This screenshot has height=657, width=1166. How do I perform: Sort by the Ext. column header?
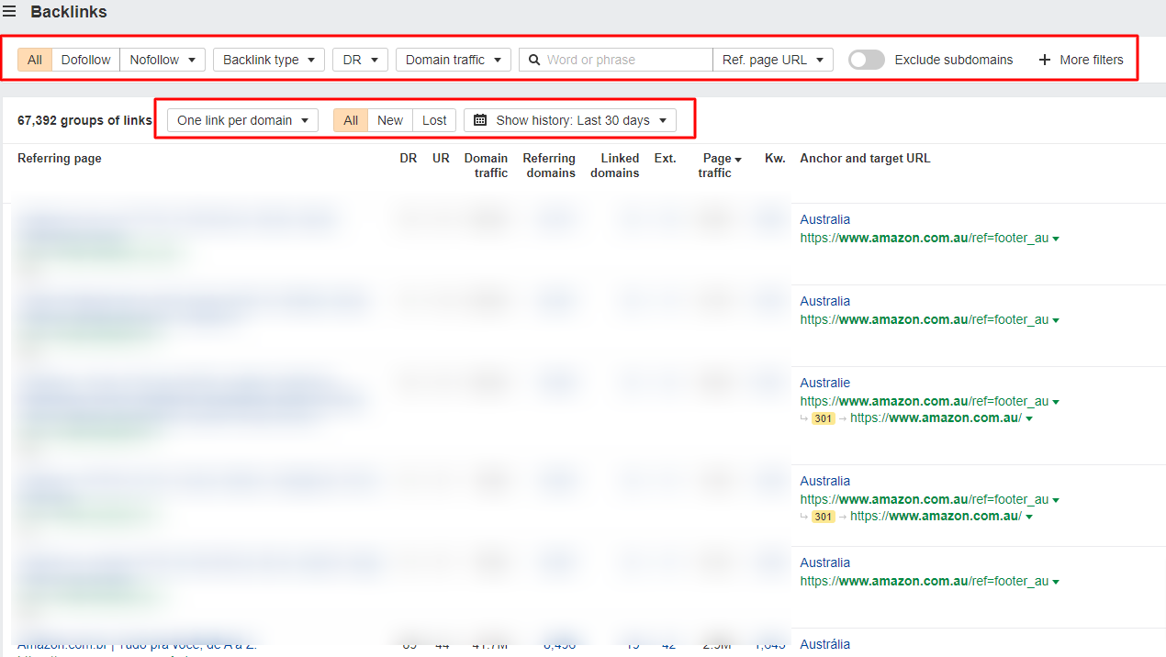[665, 158]
